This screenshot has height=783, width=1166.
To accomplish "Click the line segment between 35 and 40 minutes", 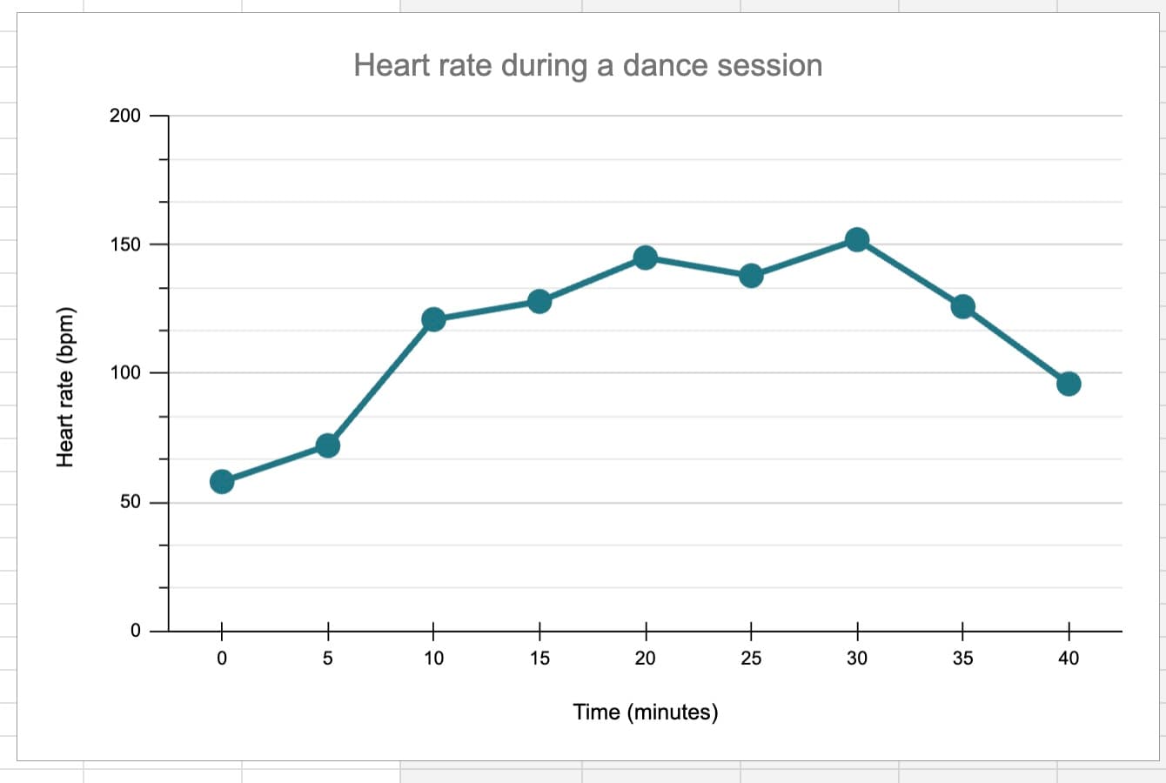I will click(1015, 345).
